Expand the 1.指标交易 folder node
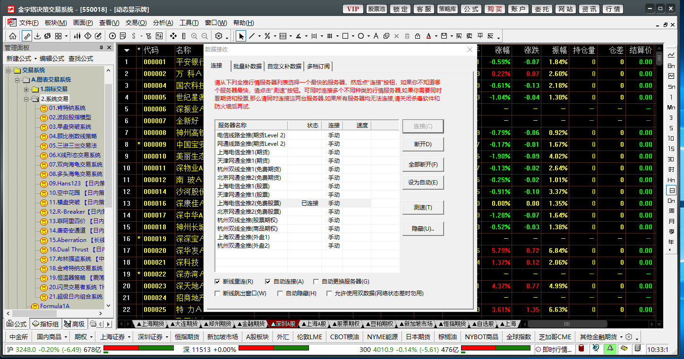Screen dimensions: 684x359 tap(27, 89)
